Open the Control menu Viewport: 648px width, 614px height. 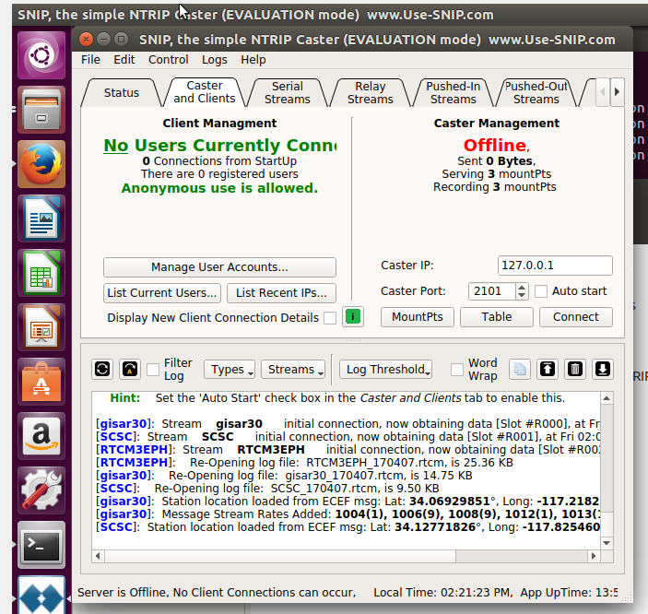tap(168, 60)
